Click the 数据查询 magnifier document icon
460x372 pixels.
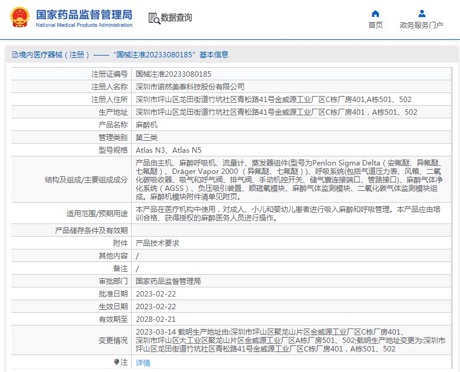[154, 18]
